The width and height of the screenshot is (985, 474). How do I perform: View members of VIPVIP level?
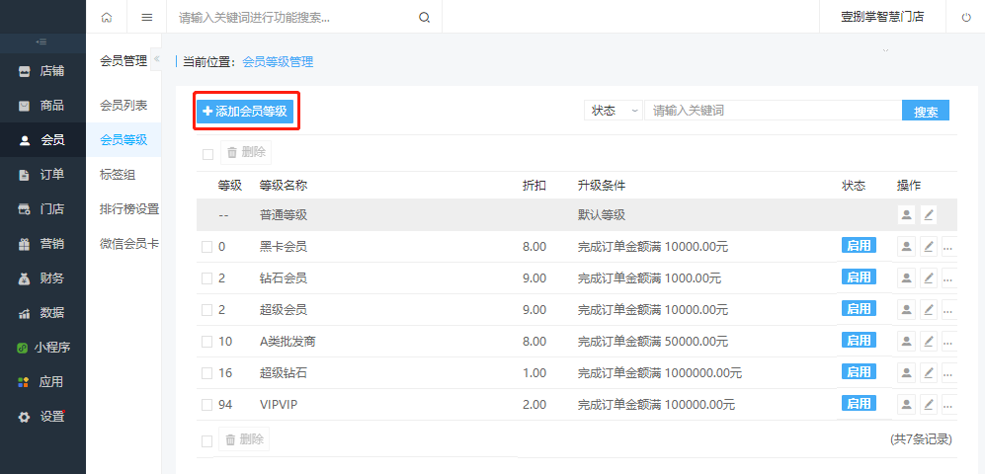906,404
